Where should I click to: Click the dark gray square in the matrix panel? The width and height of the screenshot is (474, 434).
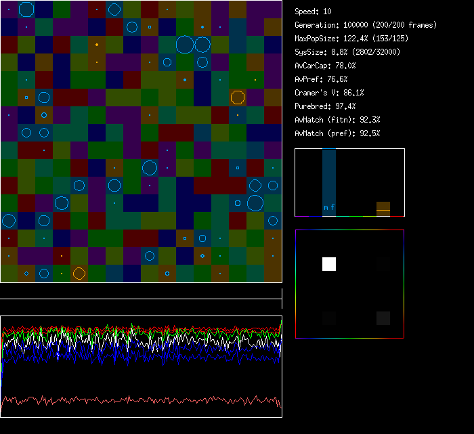pyautogui.click(x=383, y=318)
